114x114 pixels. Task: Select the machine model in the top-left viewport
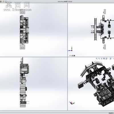coord(24,29)
